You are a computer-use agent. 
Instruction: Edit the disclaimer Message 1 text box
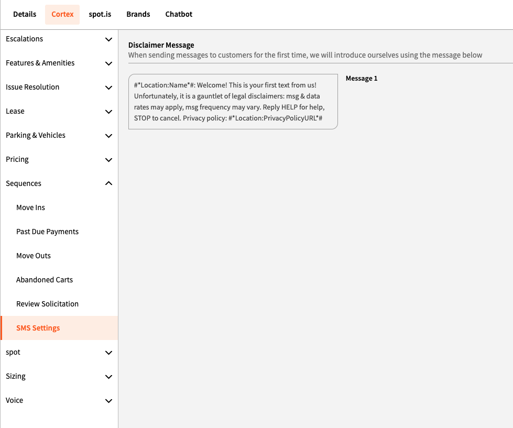233,102
